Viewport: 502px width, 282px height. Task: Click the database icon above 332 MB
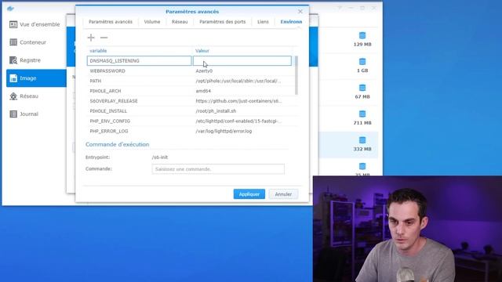click(362, 140)
